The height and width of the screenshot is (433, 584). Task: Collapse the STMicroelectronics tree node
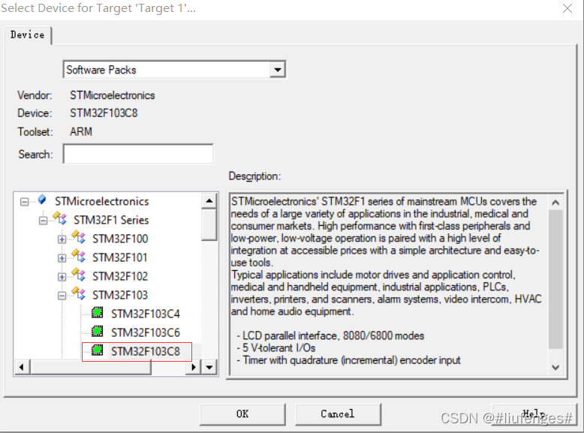(x=24, y=202)
